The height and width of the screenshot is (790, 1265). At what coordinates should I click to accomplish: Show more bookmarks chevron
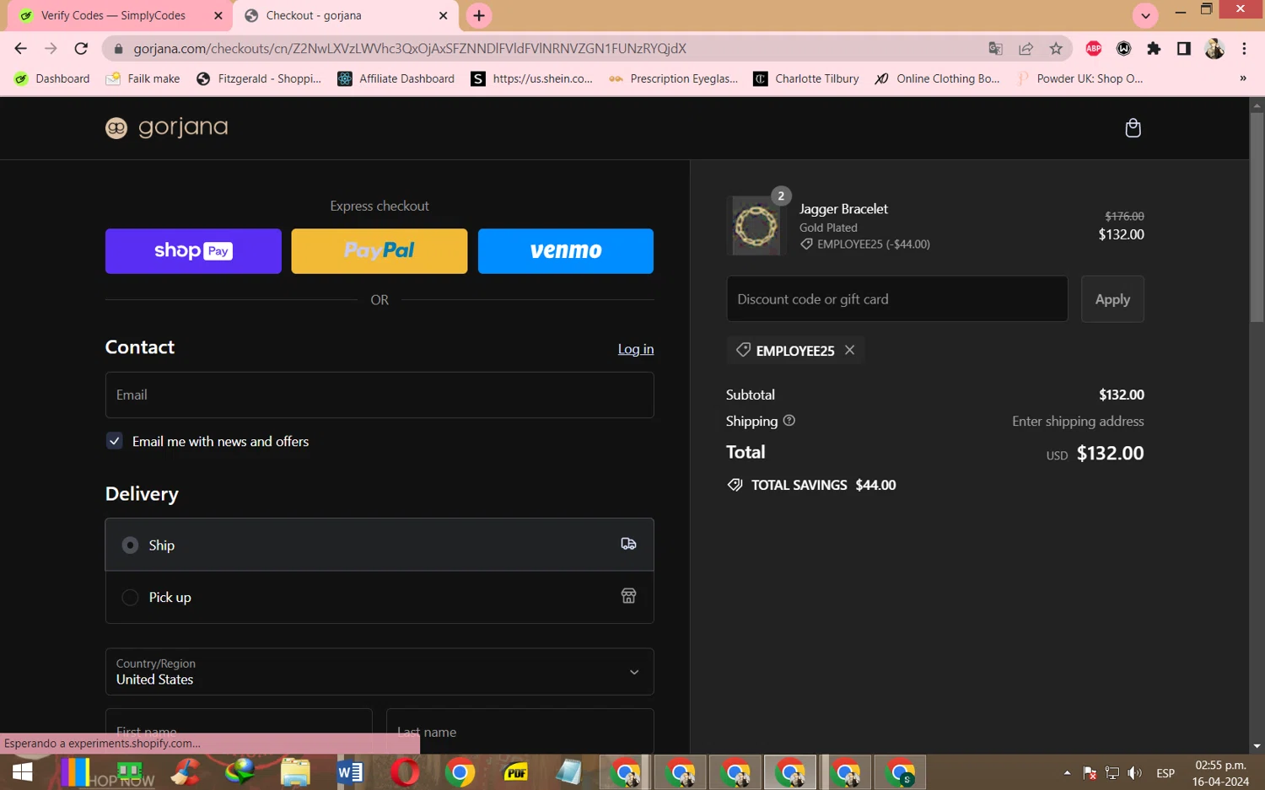pyautogui.click(x=1242, y=78)
